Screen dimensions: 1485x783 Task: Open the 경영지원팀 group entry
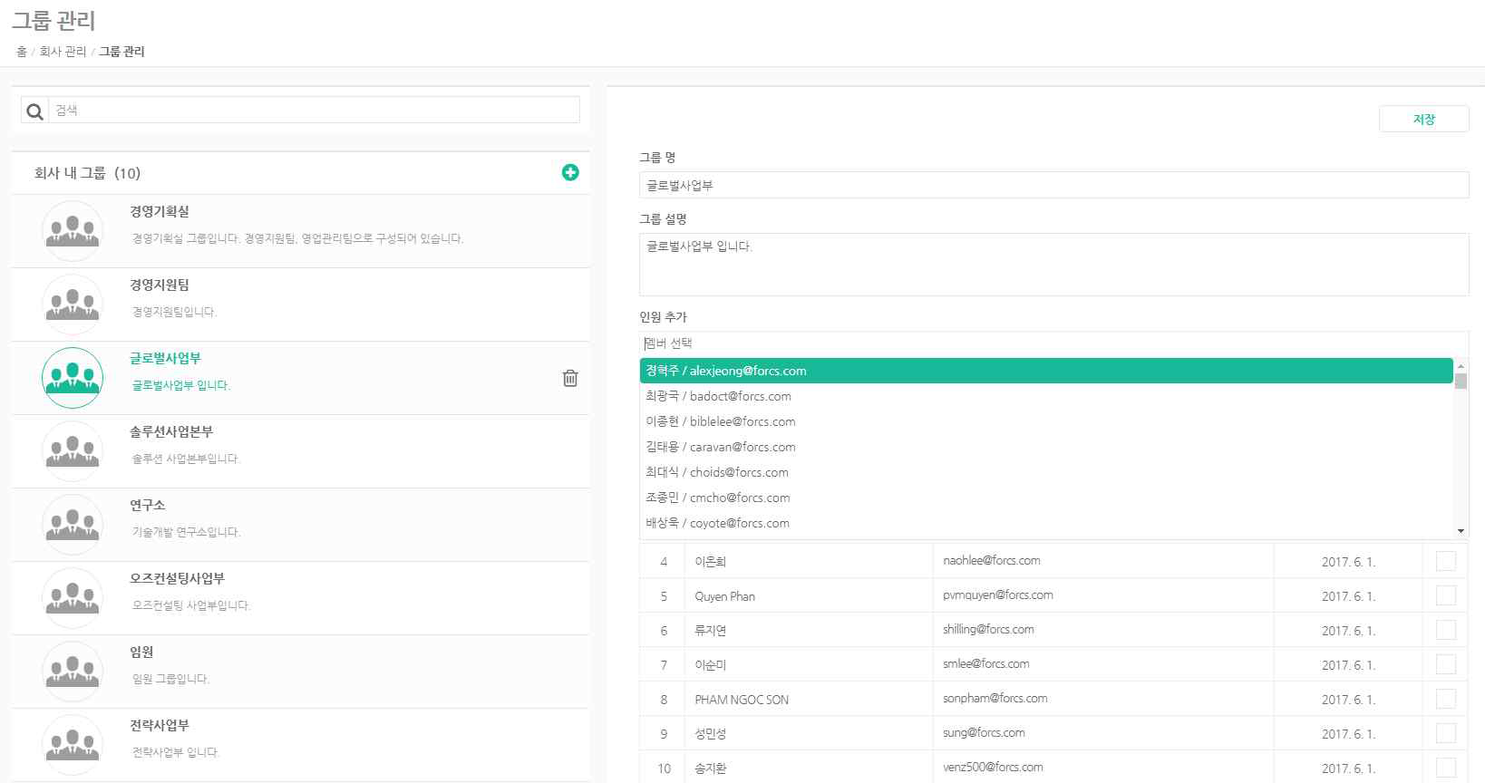(300, 304)
